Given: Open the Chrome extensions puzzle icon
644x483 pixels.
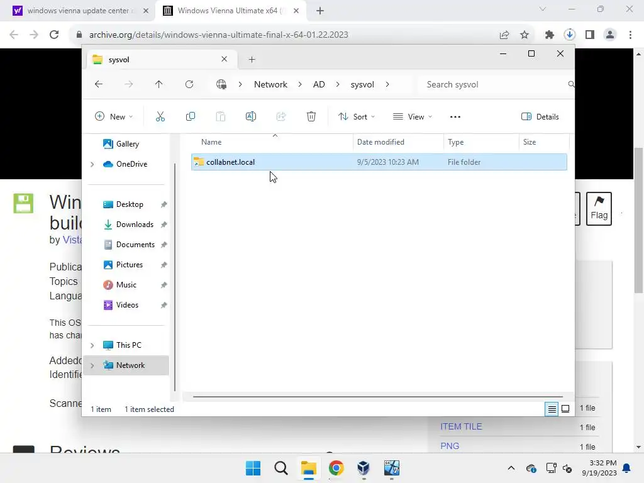Looking at the screenshot, I should click(x=550, y=35).
